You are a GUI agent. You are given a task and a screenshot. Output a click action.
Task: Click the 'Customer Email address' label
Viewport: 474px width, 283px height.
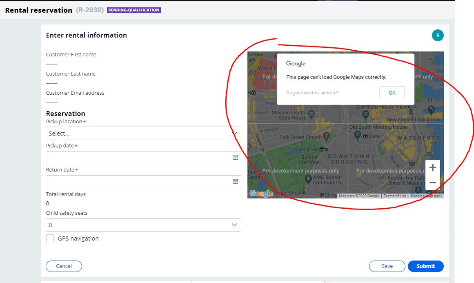coord(75,93)
